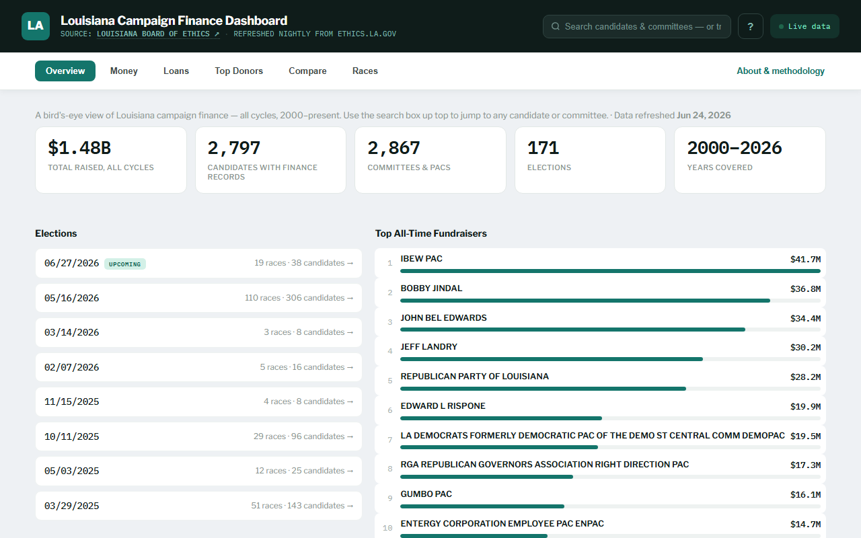Click the BOBBY JINDAL progress bar
Viewport: 861px width, 538px height.
coord(610,301)
